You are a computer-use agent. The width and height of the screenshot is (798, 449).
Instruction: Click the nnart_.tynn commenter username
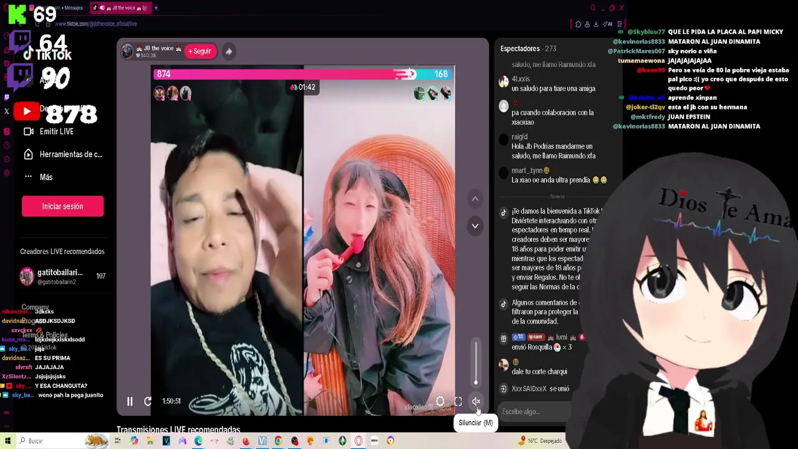[530, 170]
